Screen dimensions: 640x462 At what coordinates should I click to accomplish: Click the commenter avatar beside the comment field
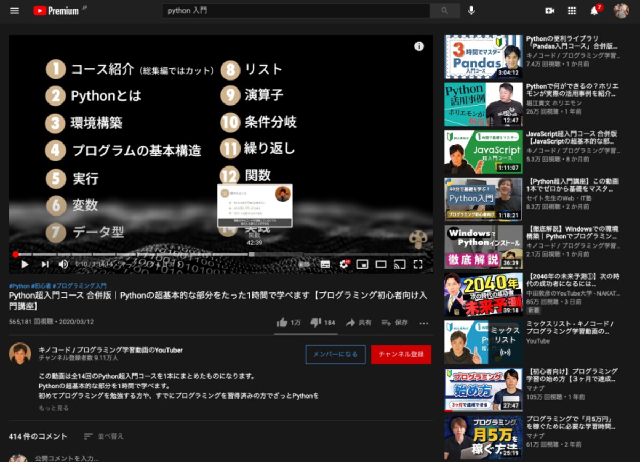pyautogui.click(x=18, y=458)
